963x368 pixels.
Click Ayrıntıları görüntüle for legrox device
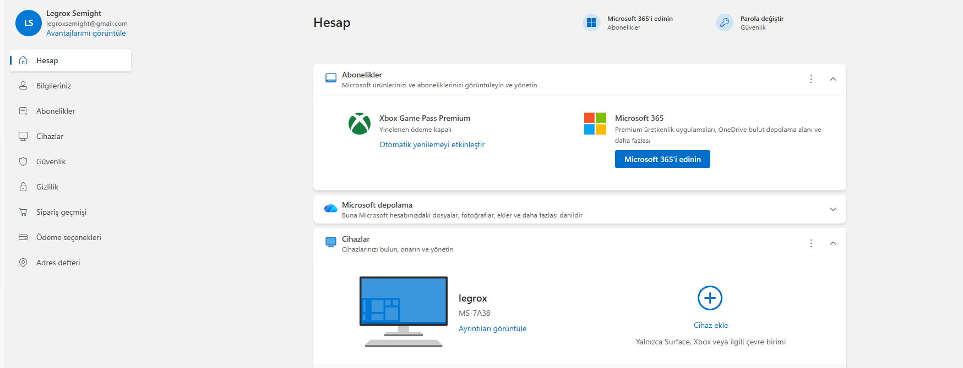[x=492, y=328]
